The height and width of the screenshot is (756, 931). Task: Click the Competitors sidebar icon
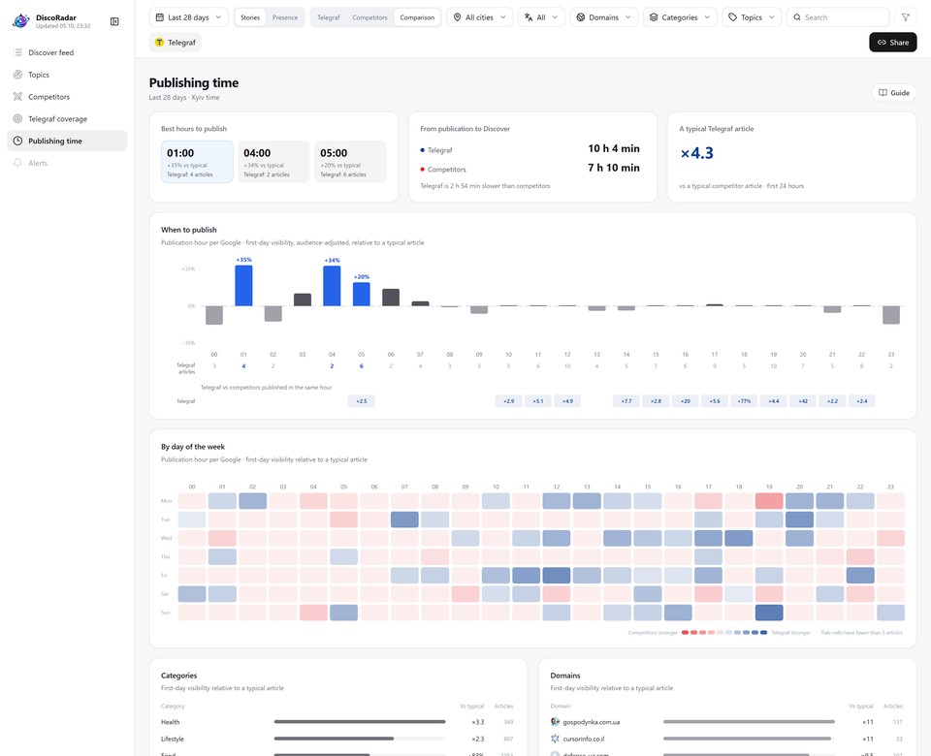pyautogui.click(x=17, y=97)
